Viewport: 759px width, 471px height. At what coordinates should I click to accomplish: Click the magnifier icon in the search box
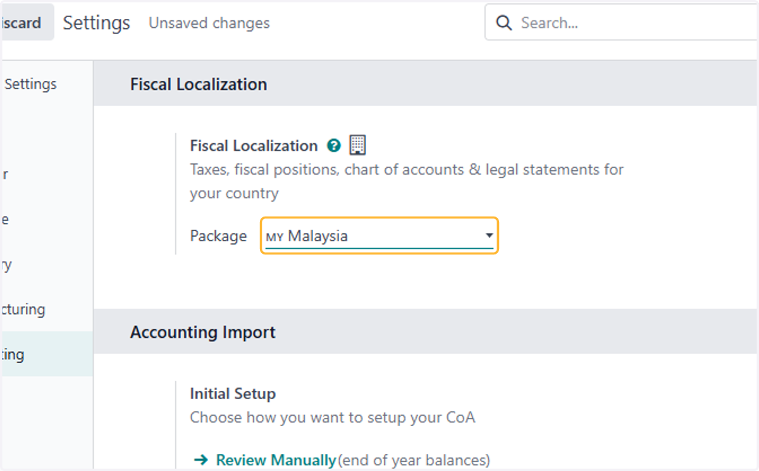coord(504,23)
